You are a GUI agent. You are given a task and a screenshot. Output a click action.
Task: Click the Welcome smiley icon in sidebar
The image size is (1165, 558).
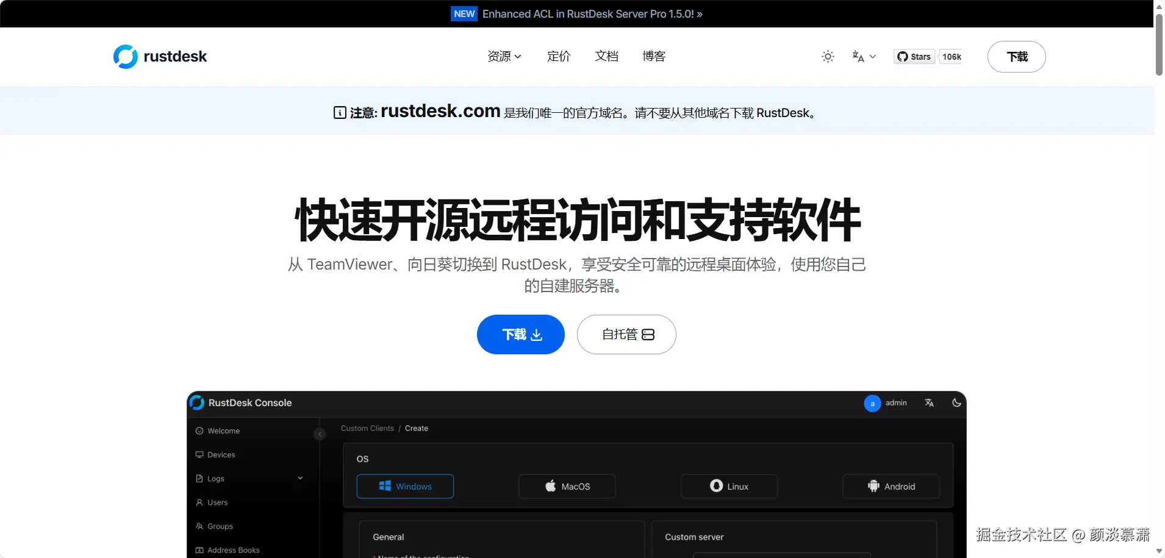click(x=199, y=431)
